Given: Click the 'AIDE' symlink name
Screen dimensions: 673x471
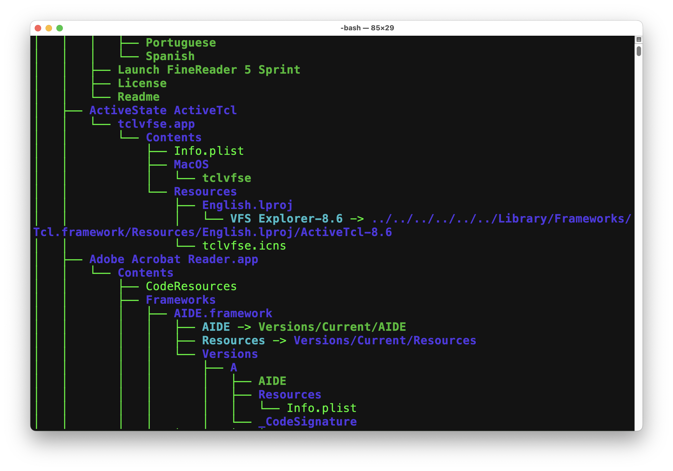Looking at the screenshot, I should coord(216,327).
